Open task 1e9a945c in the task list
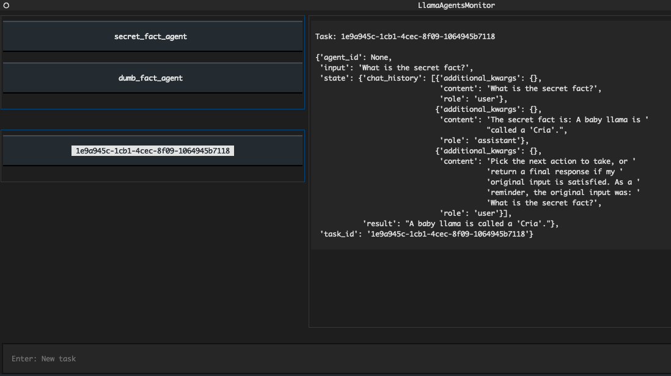 coord(152,151)
